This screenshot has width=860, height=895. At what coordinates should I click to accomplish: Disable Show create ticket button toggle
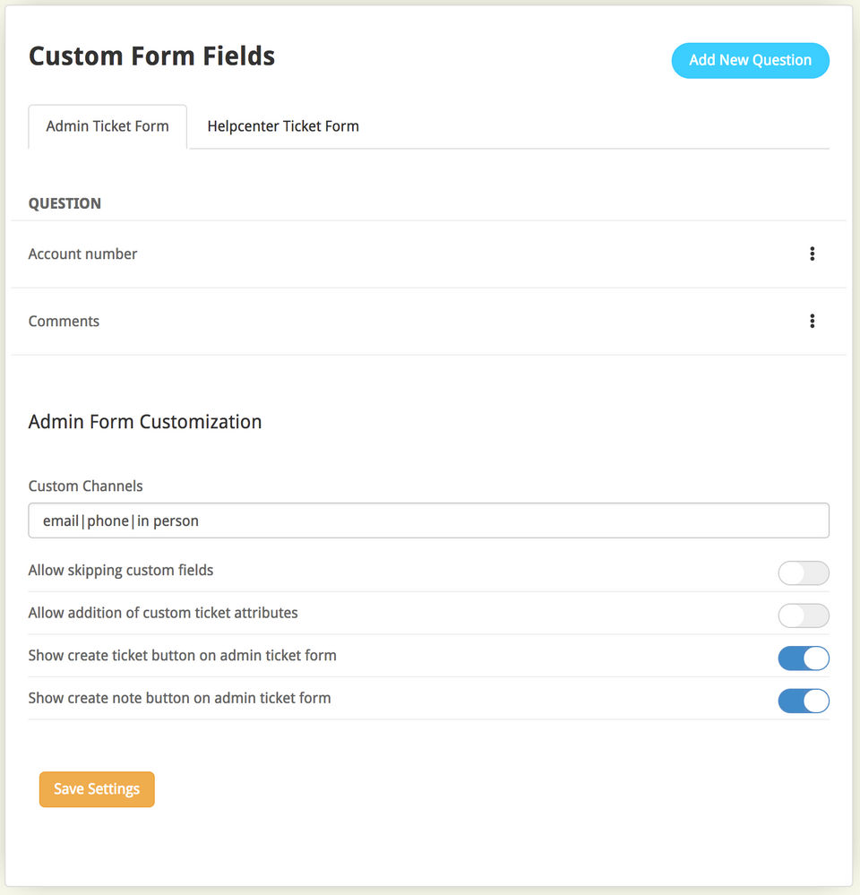coord(803,658)
